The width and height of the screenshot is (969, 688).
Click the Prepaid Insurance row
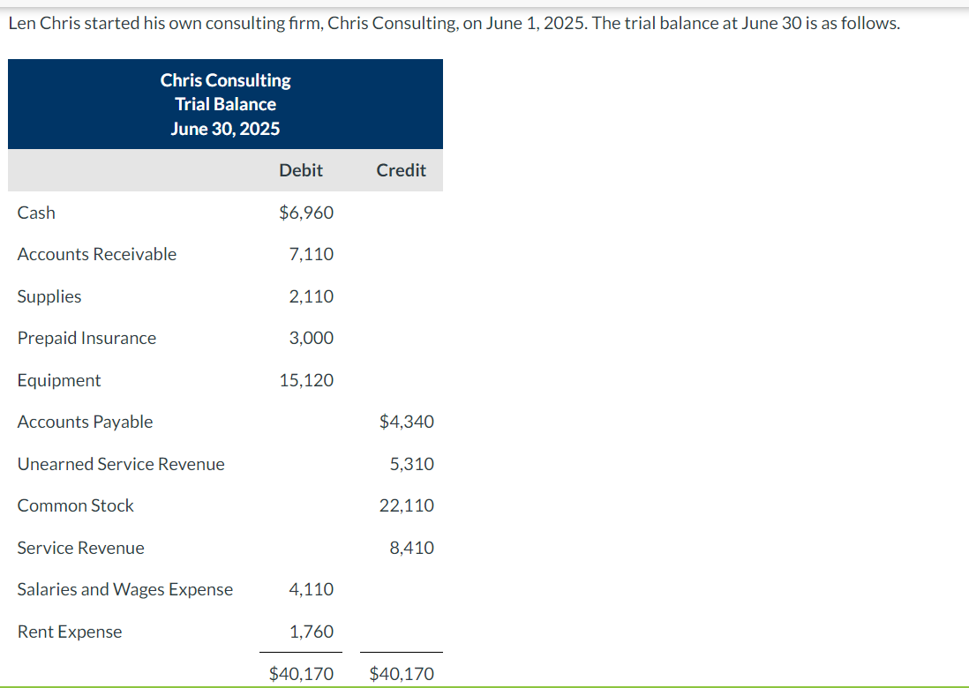point(86,338)
